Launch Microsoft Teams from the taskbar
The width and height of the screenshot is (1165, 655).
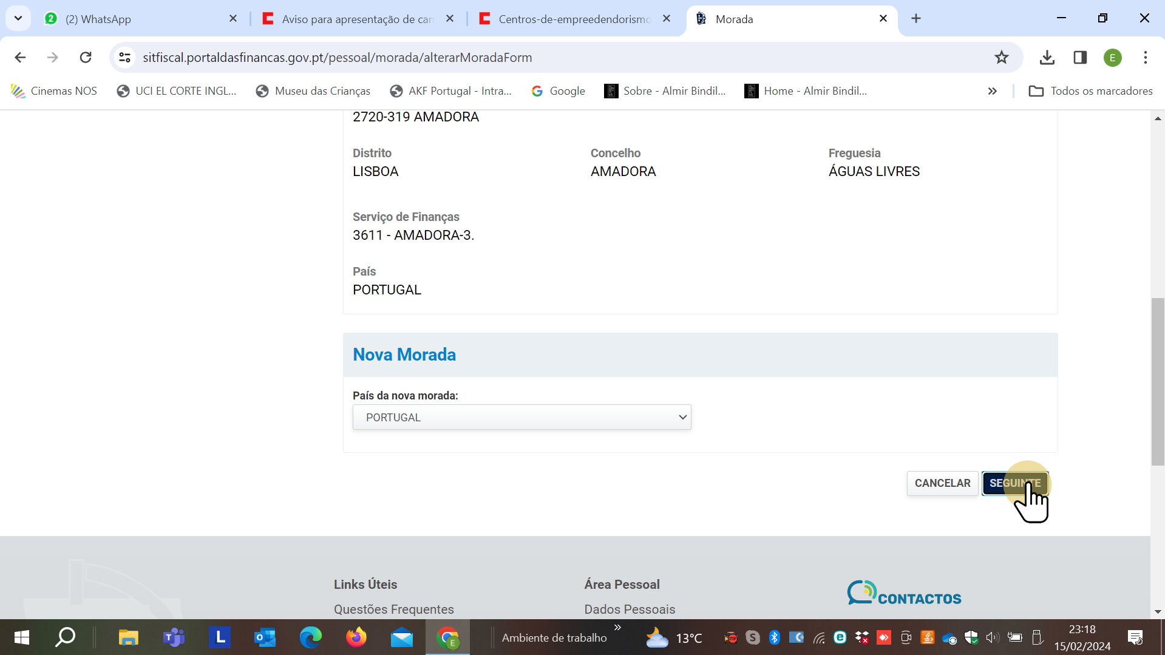tap(174, 637)
